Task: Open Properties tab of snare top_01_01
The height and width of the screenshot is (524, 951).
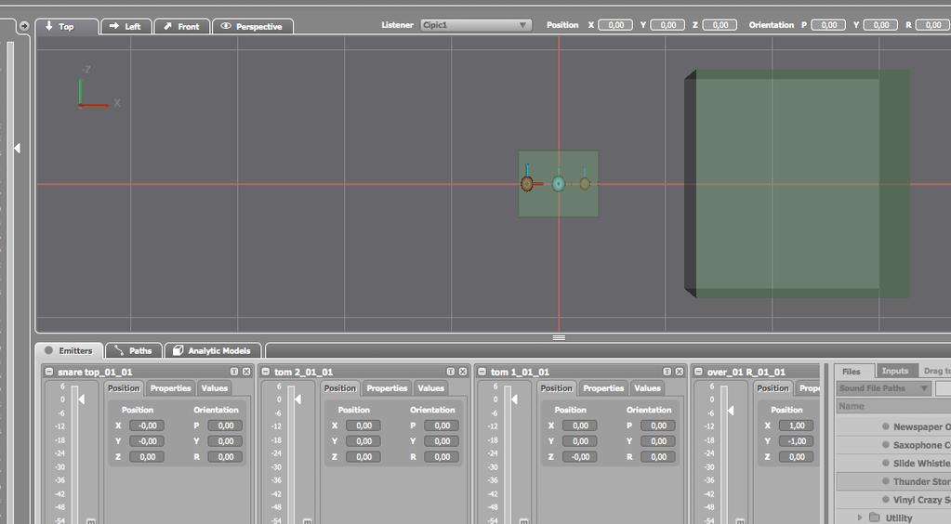Action: [170, 388]
